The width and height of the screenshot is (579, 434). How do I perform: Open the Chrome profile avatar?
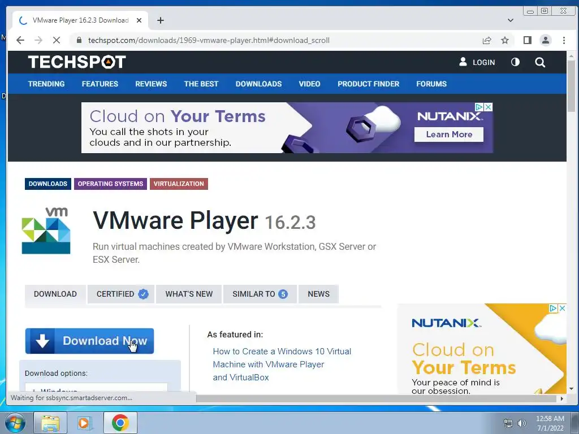pos(546,40)
